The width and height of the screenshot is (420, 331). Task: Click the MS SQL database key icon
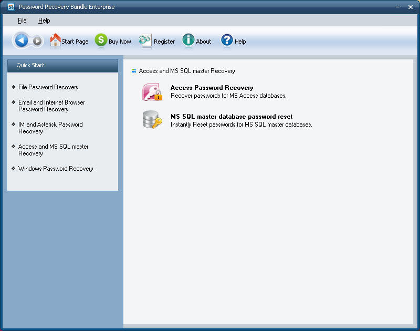coord(152,120)
